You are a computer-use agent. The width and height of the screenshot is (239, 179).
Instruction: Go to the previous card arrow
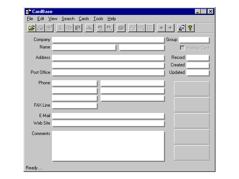pos(161,28)
